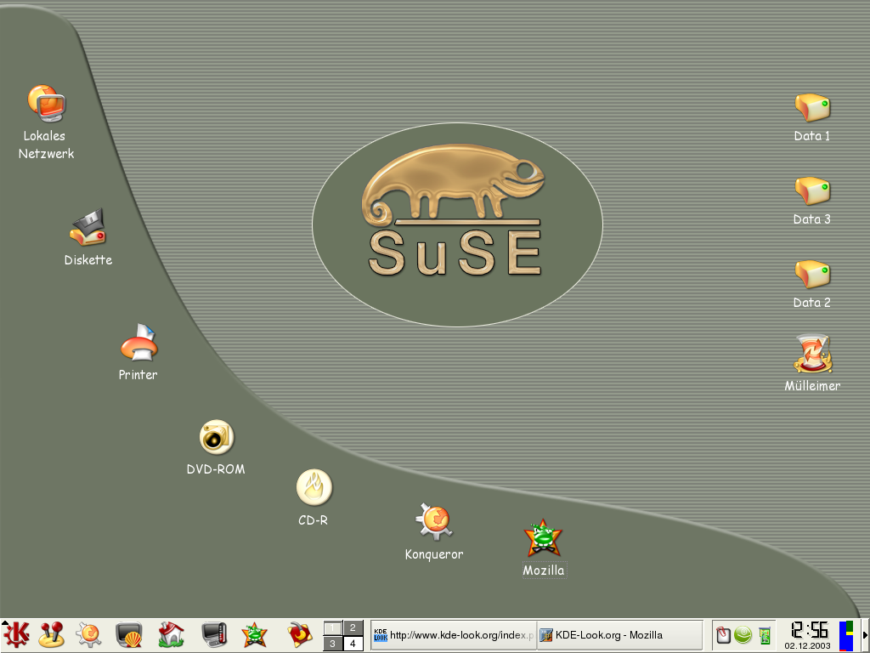Image resolution: width=870 pixels, height=653 pixels.
Task: Click the 12:56 panel clock
Action: [x=809, y=630]
